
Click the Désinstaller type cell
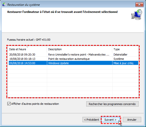[120, 55]
